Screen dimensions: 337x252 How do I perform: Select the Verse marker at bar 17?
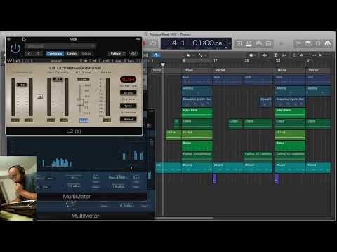point(244,70)
